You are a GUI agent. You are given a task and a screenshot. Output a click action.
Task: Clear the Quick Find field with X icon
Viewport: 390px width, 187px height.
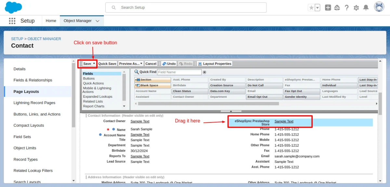pos(204,72)
